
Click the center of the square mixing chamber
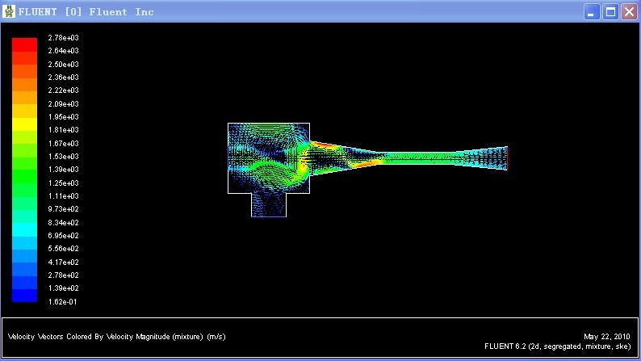(x=269, y=158)
